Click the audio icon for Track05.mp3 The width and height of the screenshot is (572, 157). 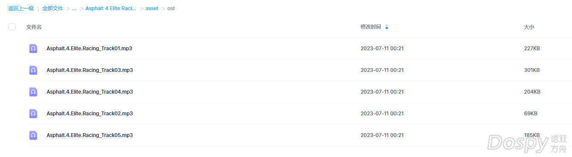pyautogui.click(x=33, y=135)
